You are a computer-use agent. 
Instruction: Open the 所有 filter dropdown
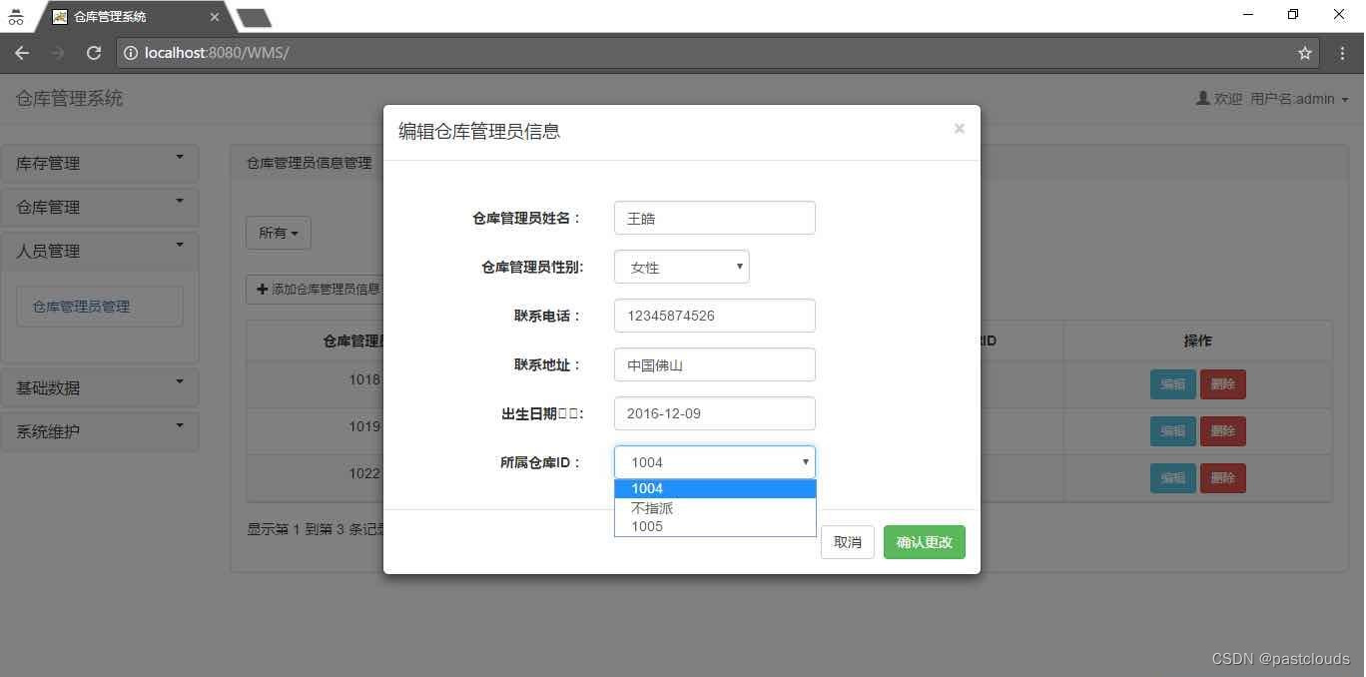(279, 233)
